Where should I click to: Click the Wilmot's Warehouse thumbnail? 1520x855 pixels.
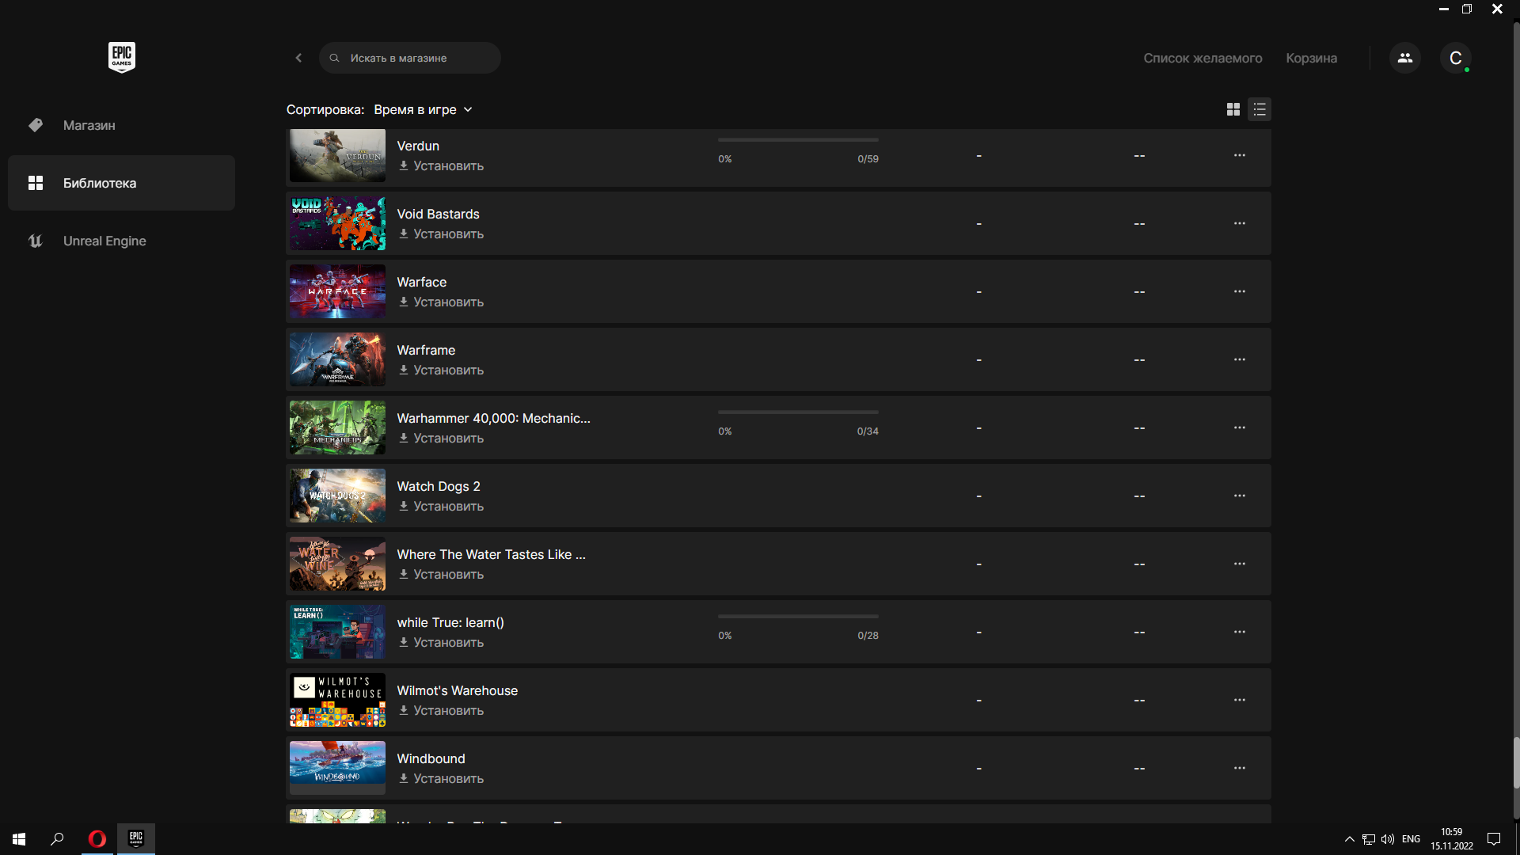click(x=337, y=700)
